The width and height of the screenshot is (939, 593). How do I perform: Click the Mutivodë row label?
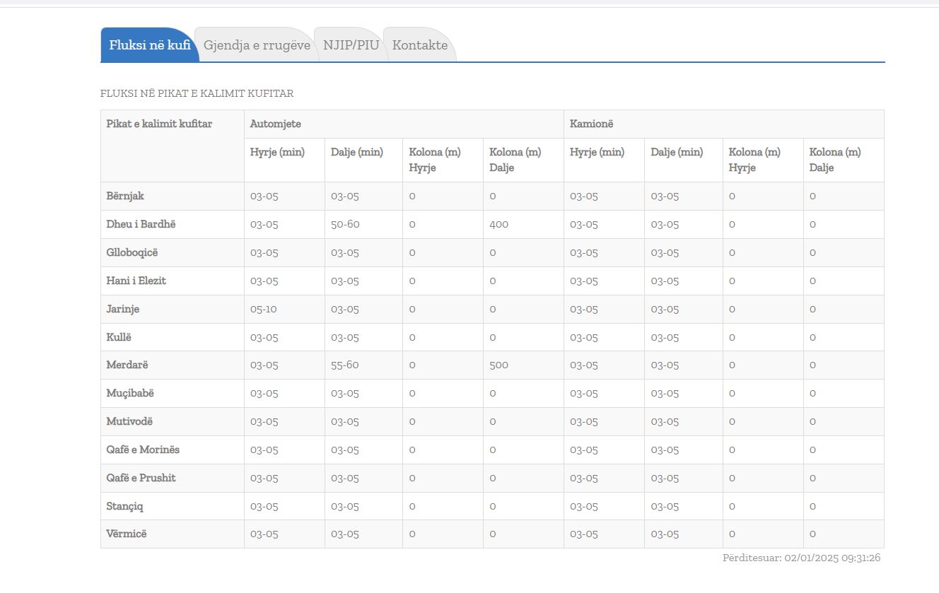[x=129, y=421]
